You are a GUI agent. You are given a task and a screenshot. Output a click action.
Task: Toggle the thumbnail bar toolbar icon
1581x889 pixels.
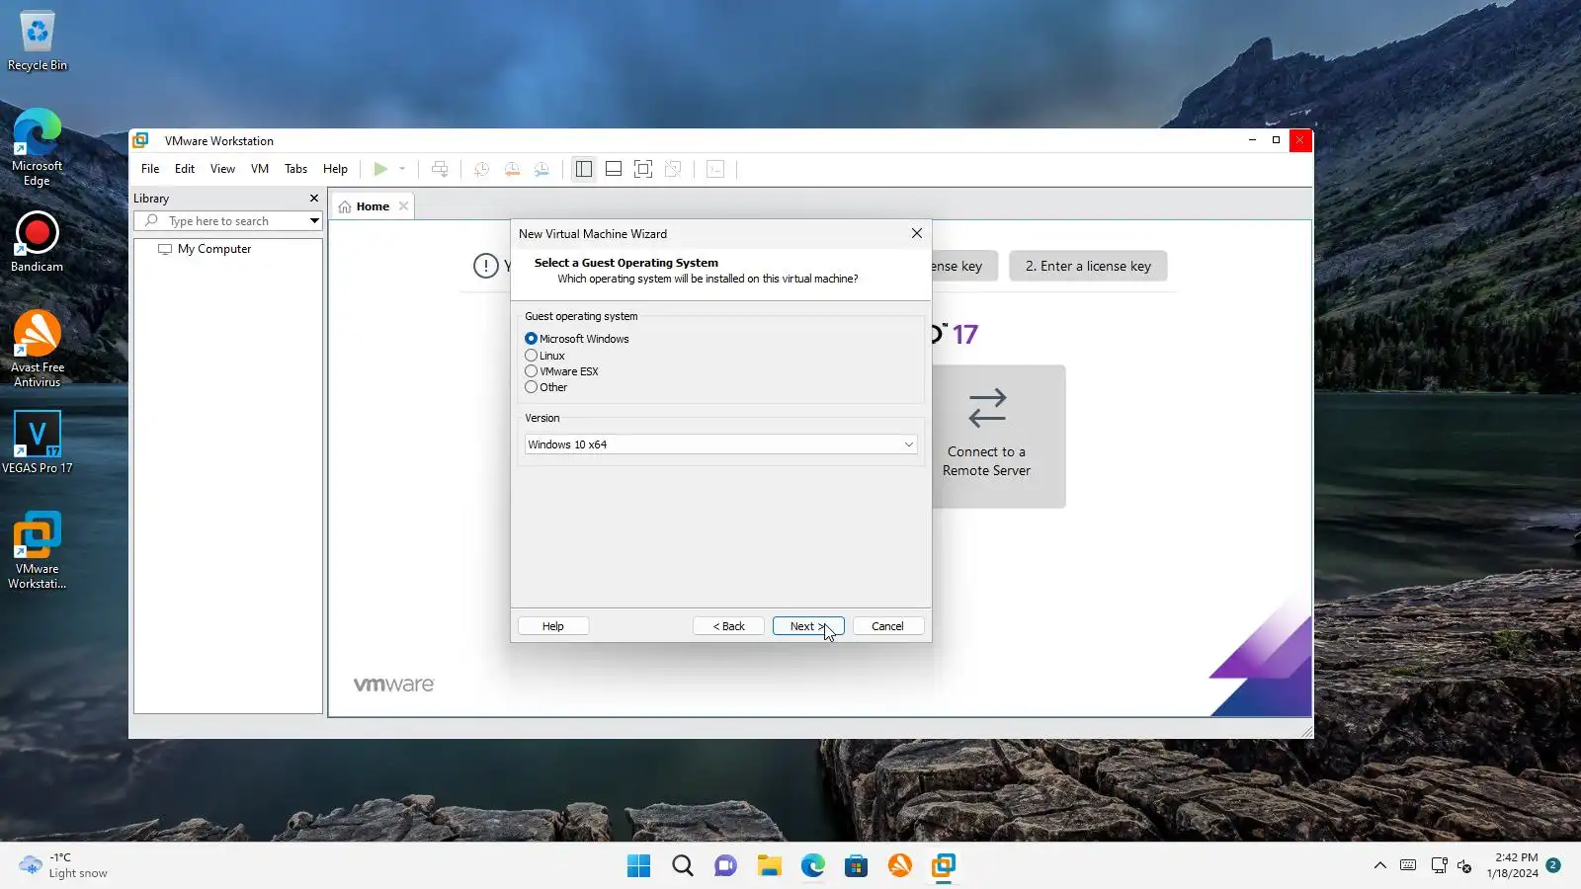click(x=614, y=169)
